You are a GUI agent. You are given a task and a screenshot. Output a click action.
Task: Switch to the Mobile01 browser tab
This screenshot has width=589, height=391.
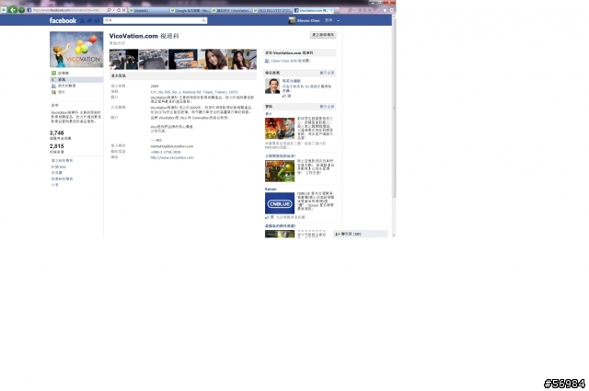148,10
